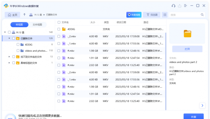
Task: Check 4DDiG tree node checkbox
Action: (x=18, y=44)
